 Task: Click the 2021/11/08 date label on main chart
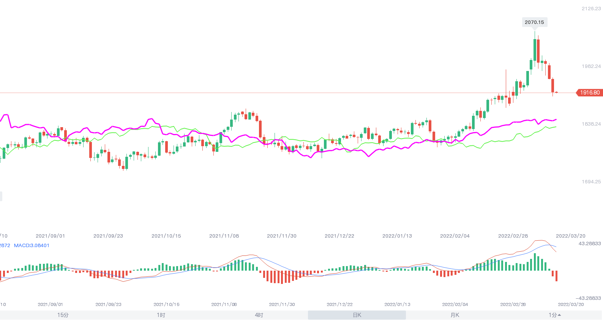coord(224,236)
